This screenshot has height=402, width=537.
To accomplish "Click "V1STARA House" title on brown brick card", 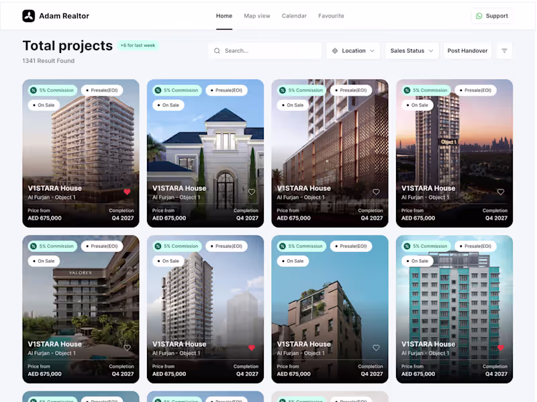I will (304, 344).
